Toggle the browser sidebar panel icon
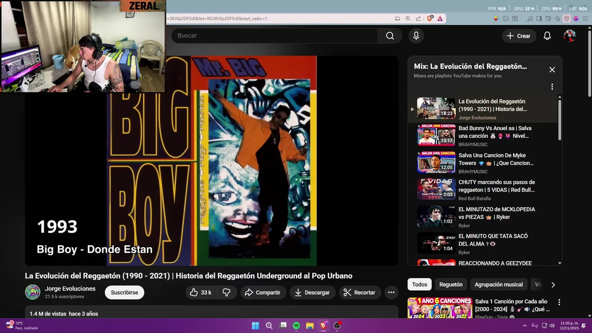This screenshot has height=333, width=592. click(x=539, y=18)
